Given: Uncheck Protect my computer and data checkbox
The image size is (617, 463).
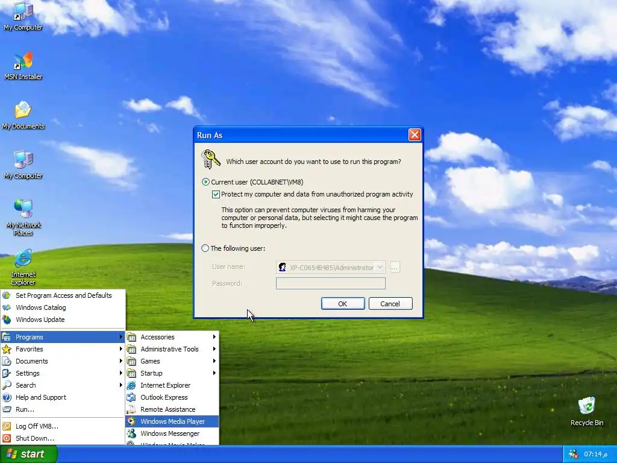Looking at the screenshot, I should coord(216,194).
